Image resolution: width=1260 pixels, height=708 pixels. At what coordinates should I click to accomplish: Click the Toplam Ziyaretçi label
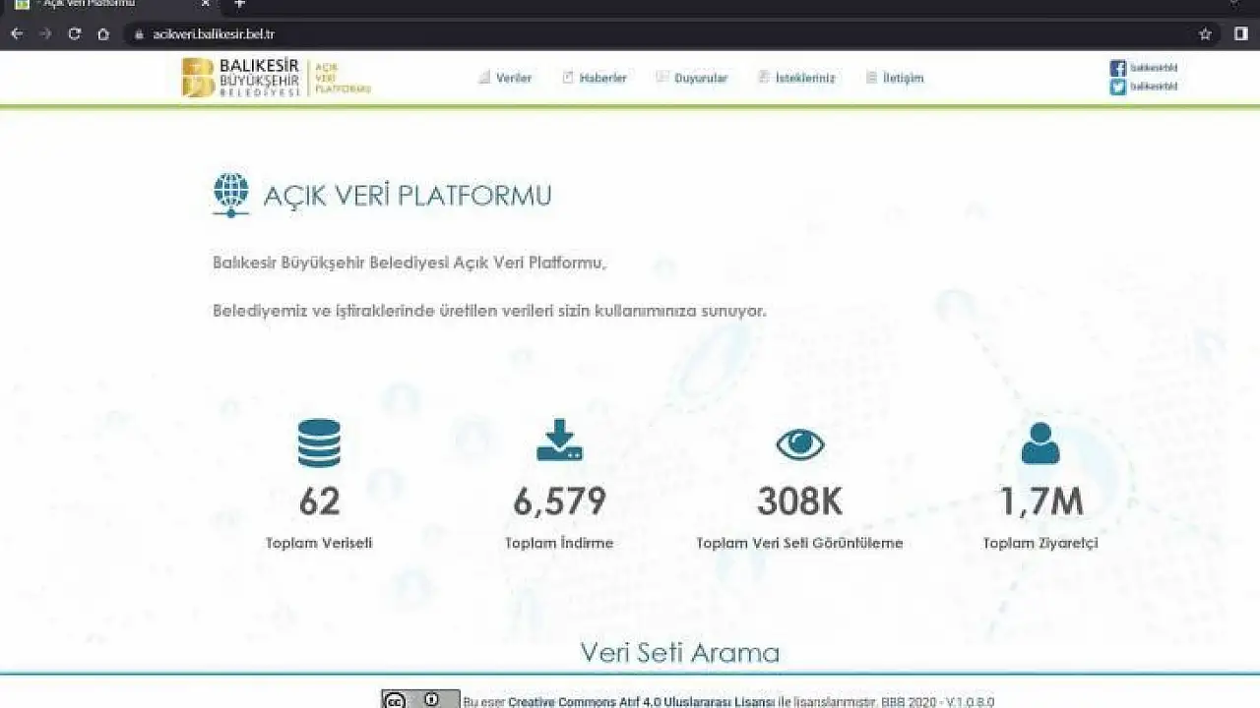1040,543
